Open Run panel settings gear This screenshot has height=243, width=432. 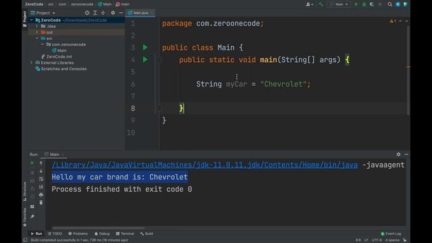[x=398, y=155]
